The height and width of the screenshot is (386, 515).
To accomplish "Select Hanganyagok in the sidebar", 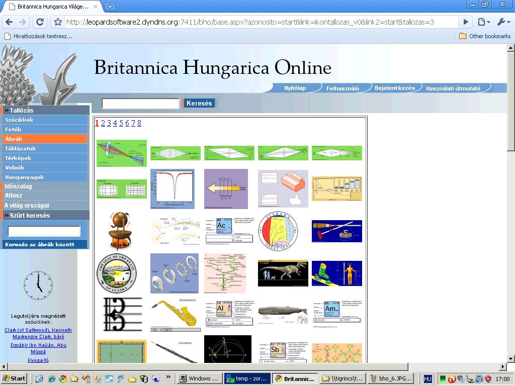I will (x=45, y=177).
